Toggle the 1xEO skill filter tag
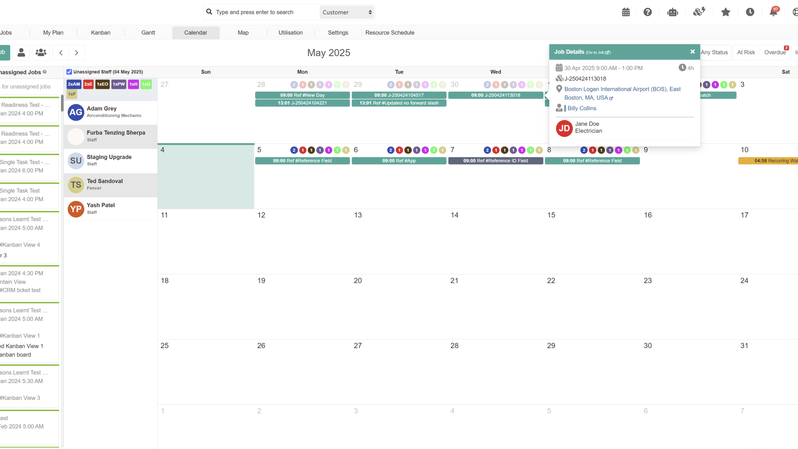 click(102, 84)
